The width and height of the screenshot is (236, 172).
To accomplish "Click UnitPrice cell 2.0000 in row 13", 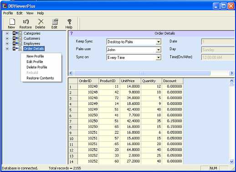I will (x=130, y=156).
